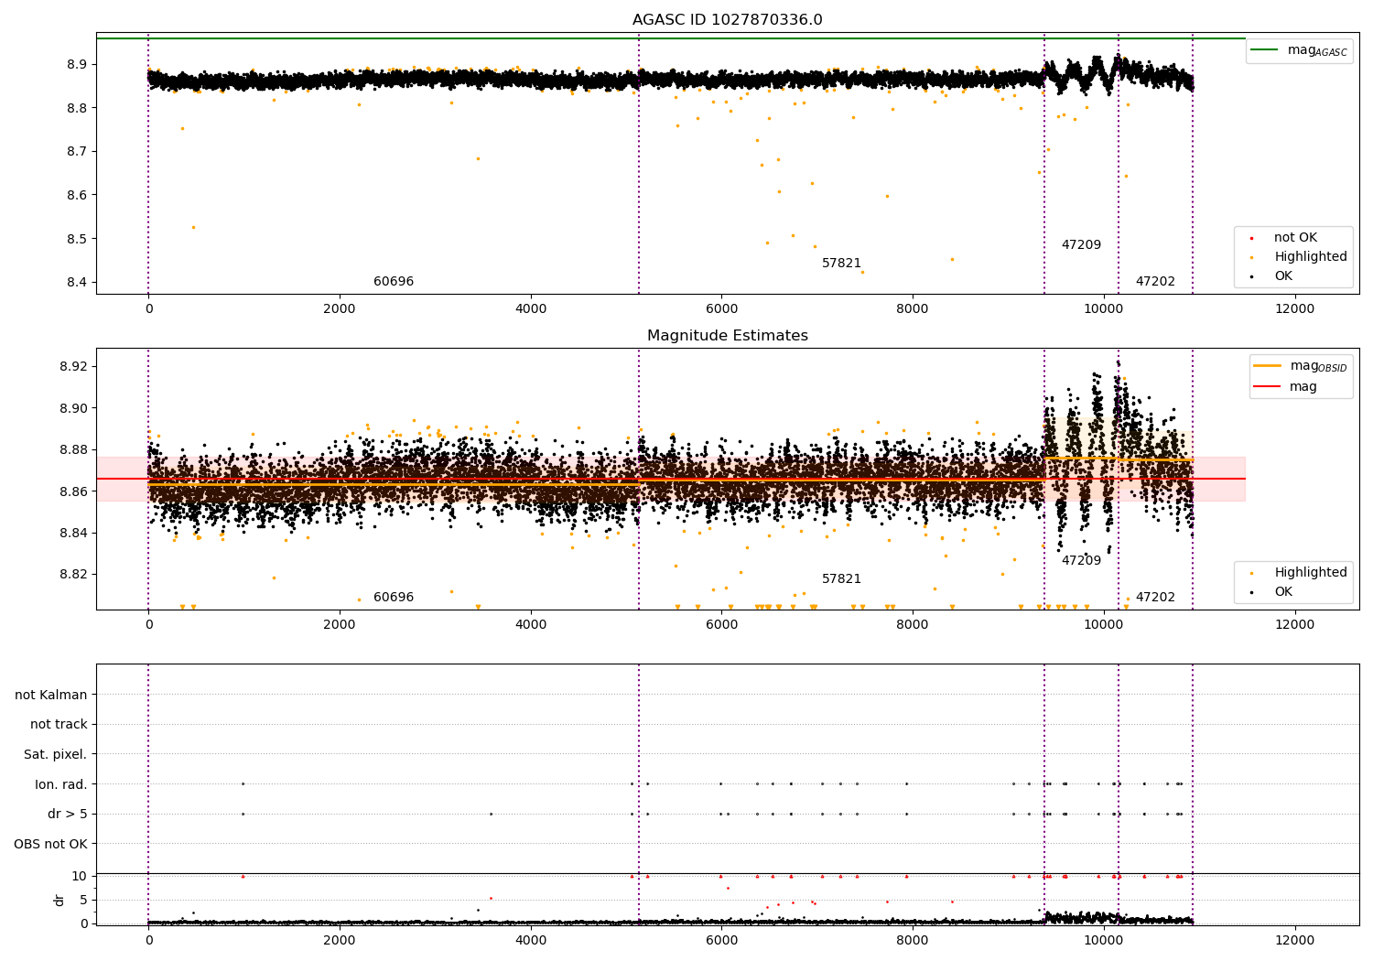
Task: Click the 12000 x-tick of the bottom plot
Action: click(1294, 940)
